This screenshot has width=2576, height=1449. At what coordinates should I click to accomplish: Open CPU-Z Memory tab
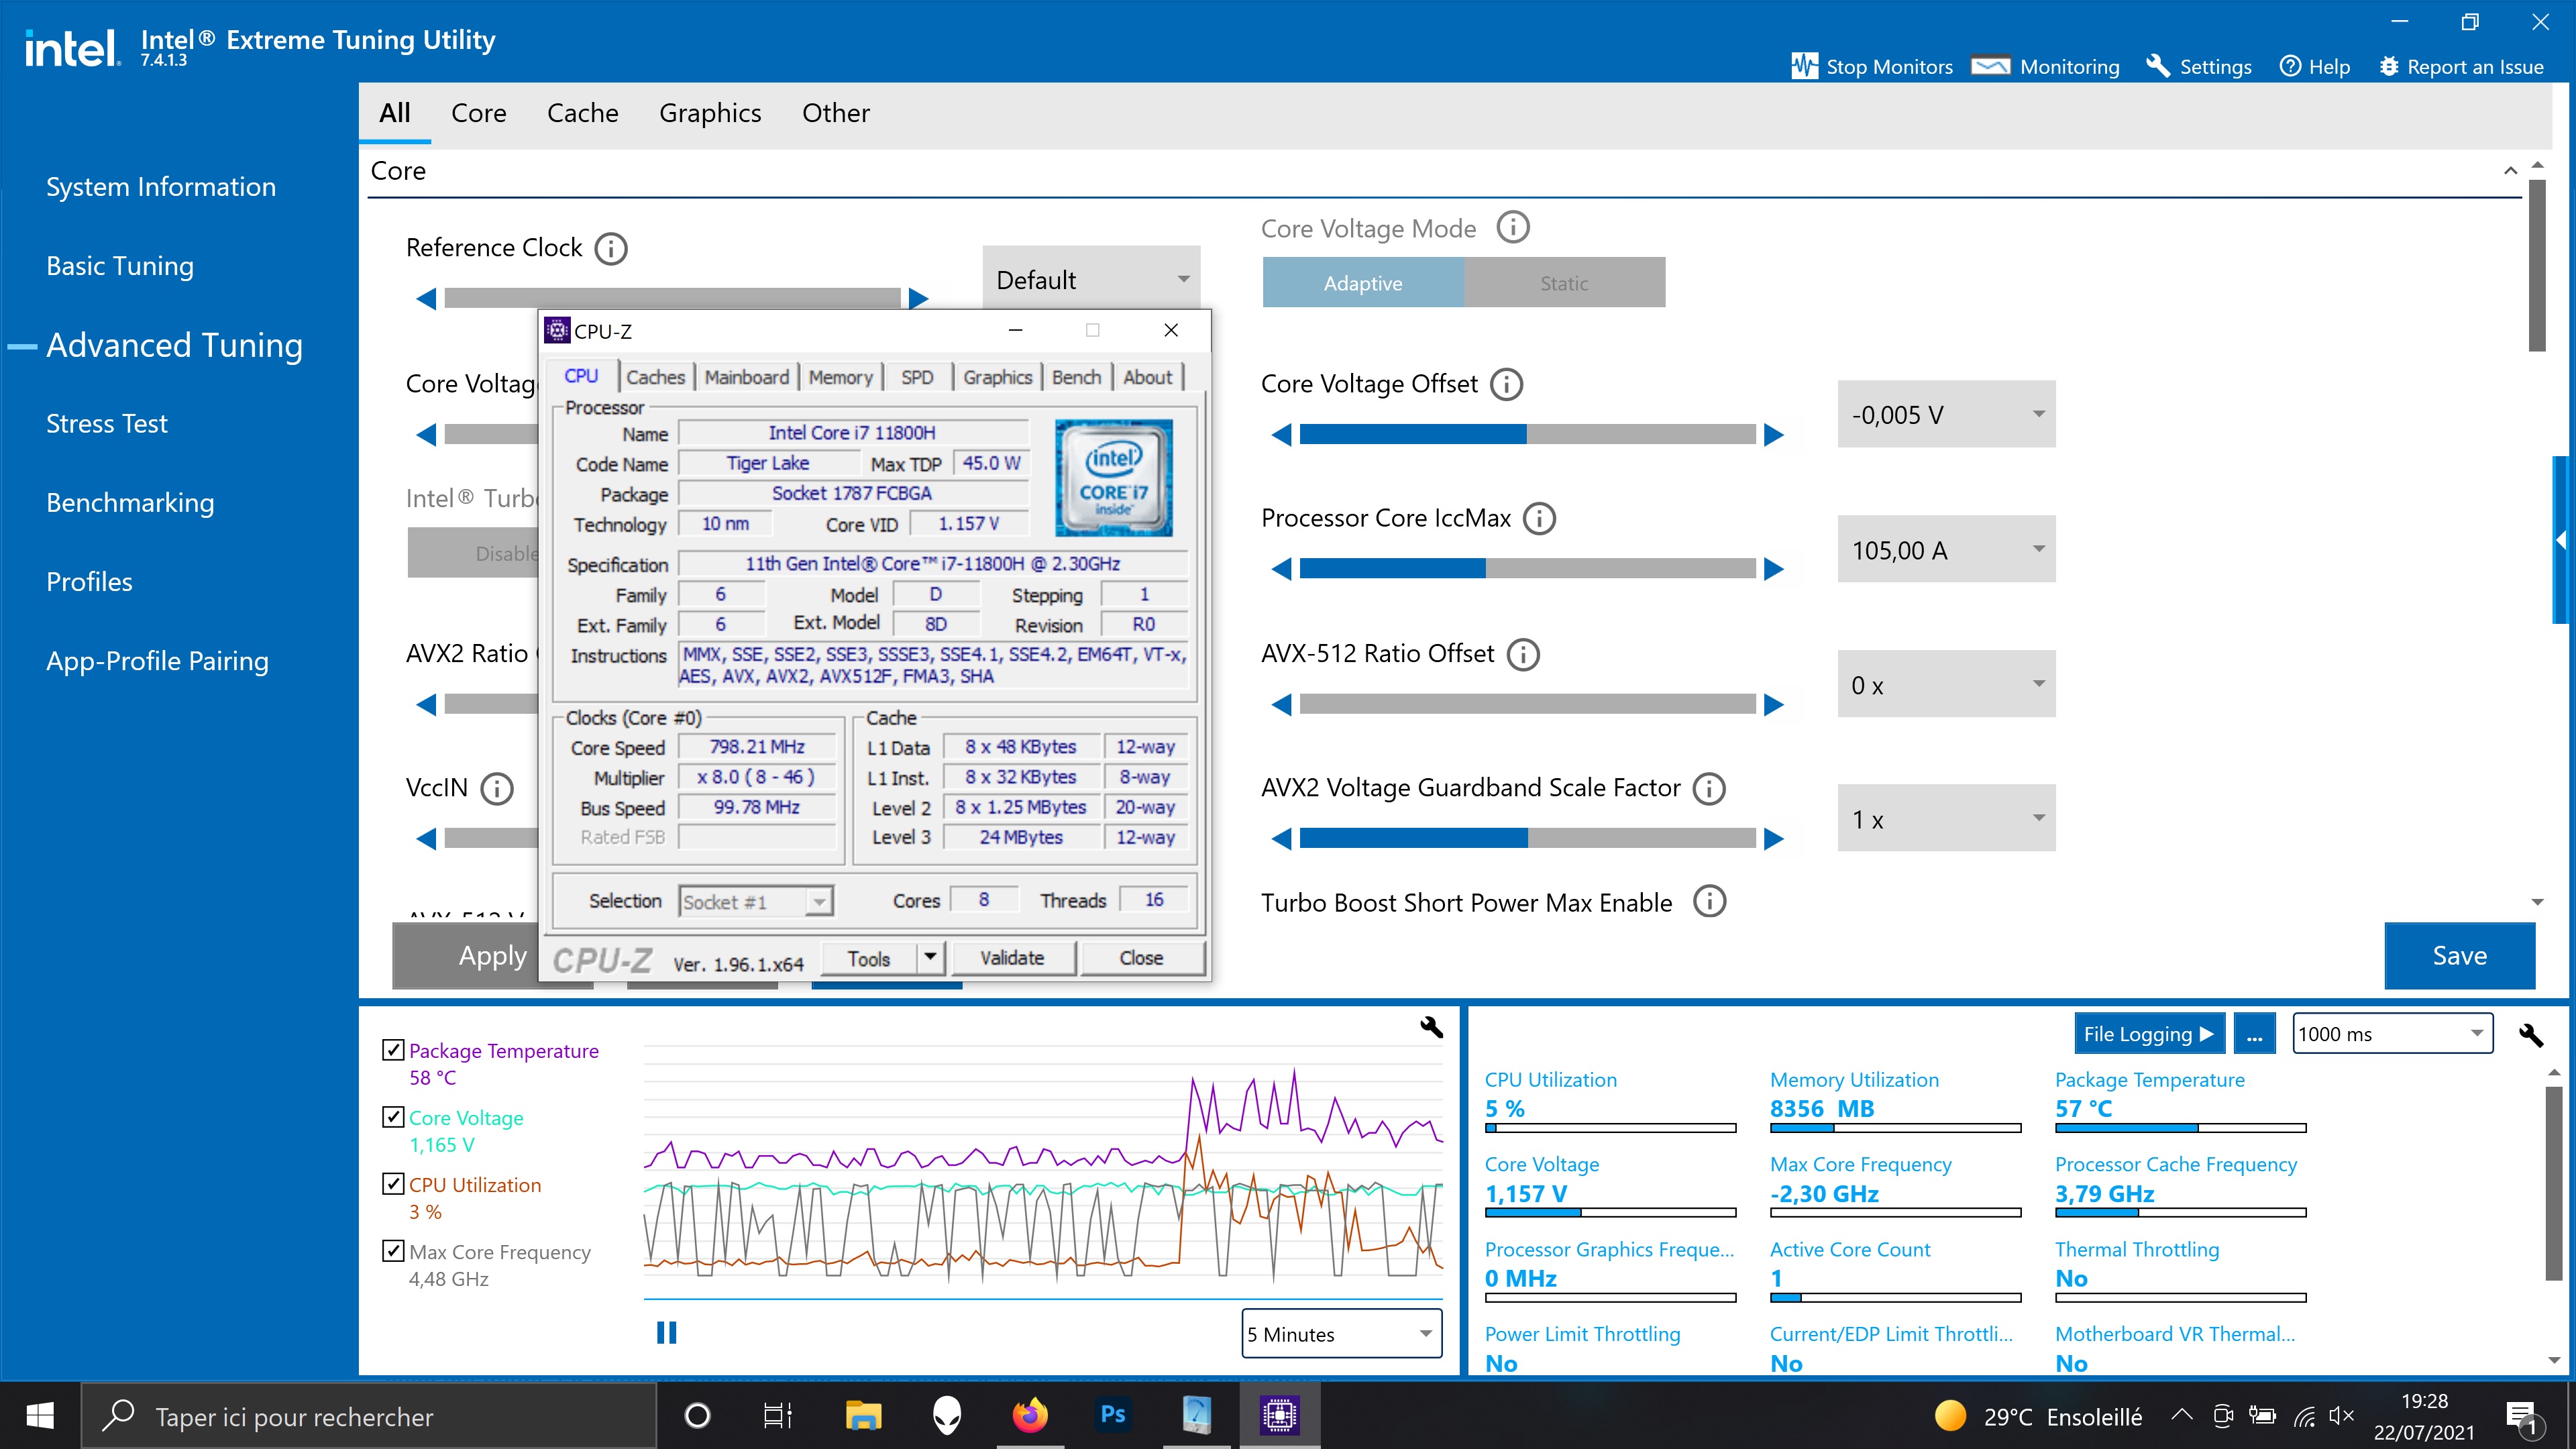[x=840, y=377]
